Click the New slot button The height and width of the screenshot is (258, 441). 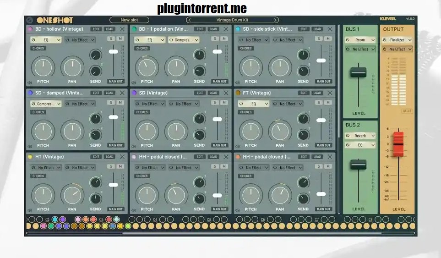pos(129,20)
